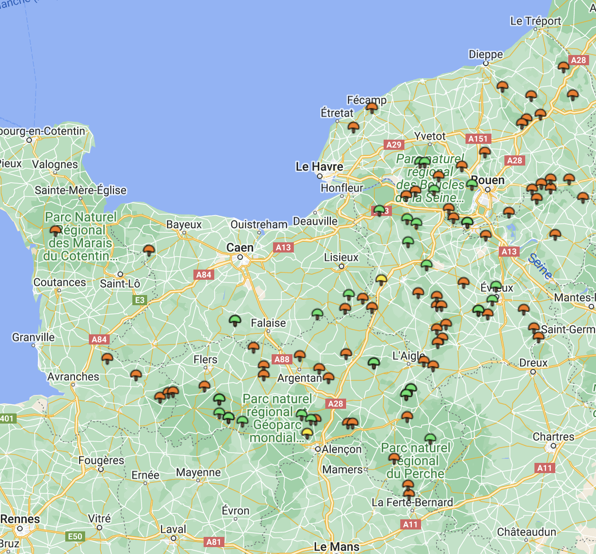Open orange mushroom marker northeast of Avranches
Viewport: 596px width, 554px height.
click(107, 358)
